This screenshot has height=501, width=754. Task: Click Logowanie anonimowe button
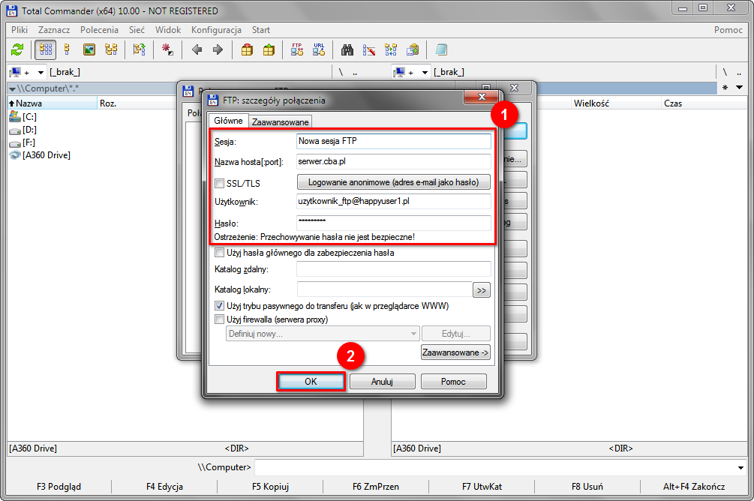(393, 182)
